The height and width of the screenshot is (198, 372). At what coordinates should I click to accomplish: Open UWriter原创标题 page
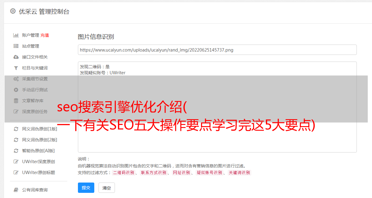39,173
